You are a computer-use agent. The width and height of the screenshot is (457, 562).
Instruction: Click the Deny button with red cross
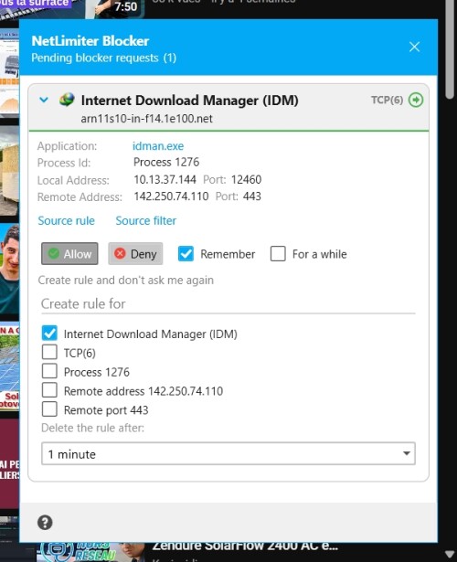click(x=135, y=254)
